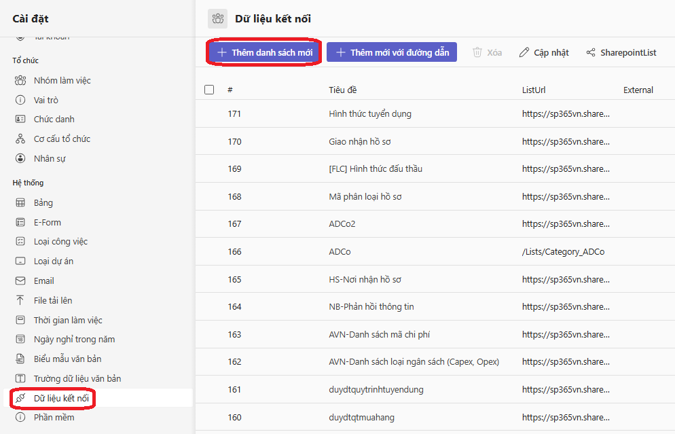The width and height of the screenshot is (675, 434).
Task: Tick the select-all checkbox in table header
Action: pyautogui.click(x=209, y=90)
